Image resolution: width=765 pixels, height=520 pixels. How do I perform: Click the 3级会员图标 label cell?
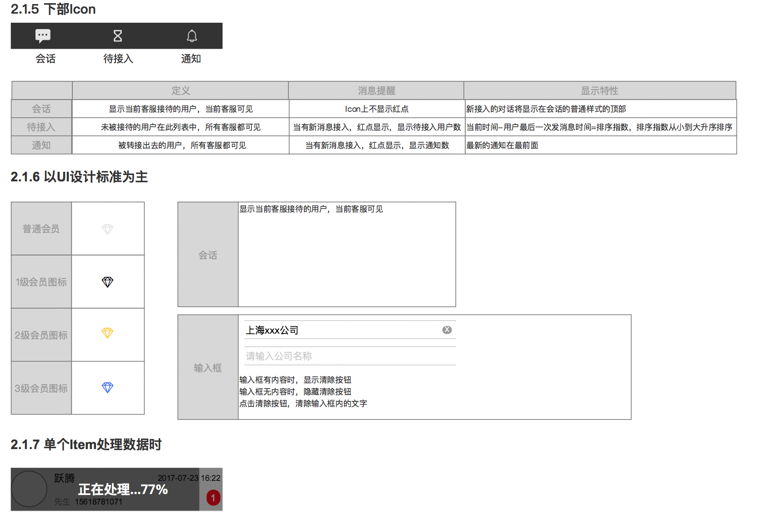tap(41, 388)
